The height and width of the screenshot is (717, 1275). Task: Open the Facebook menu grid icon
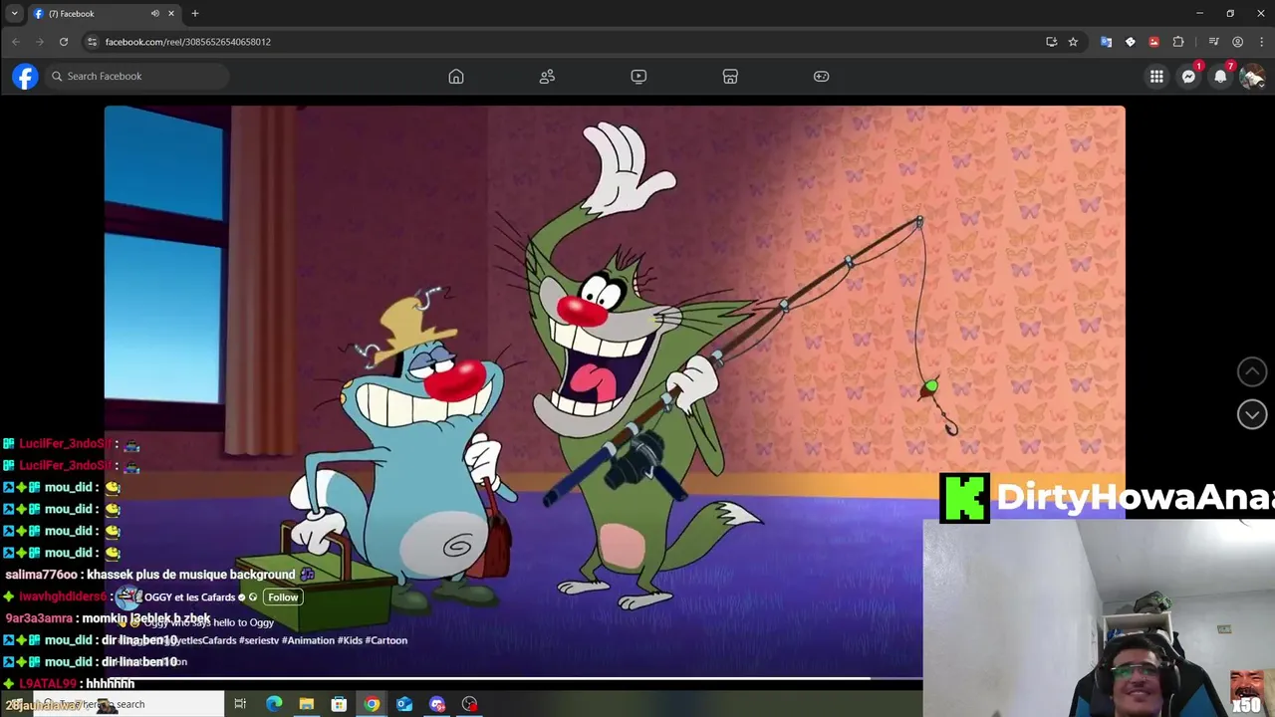point(1156,77)
